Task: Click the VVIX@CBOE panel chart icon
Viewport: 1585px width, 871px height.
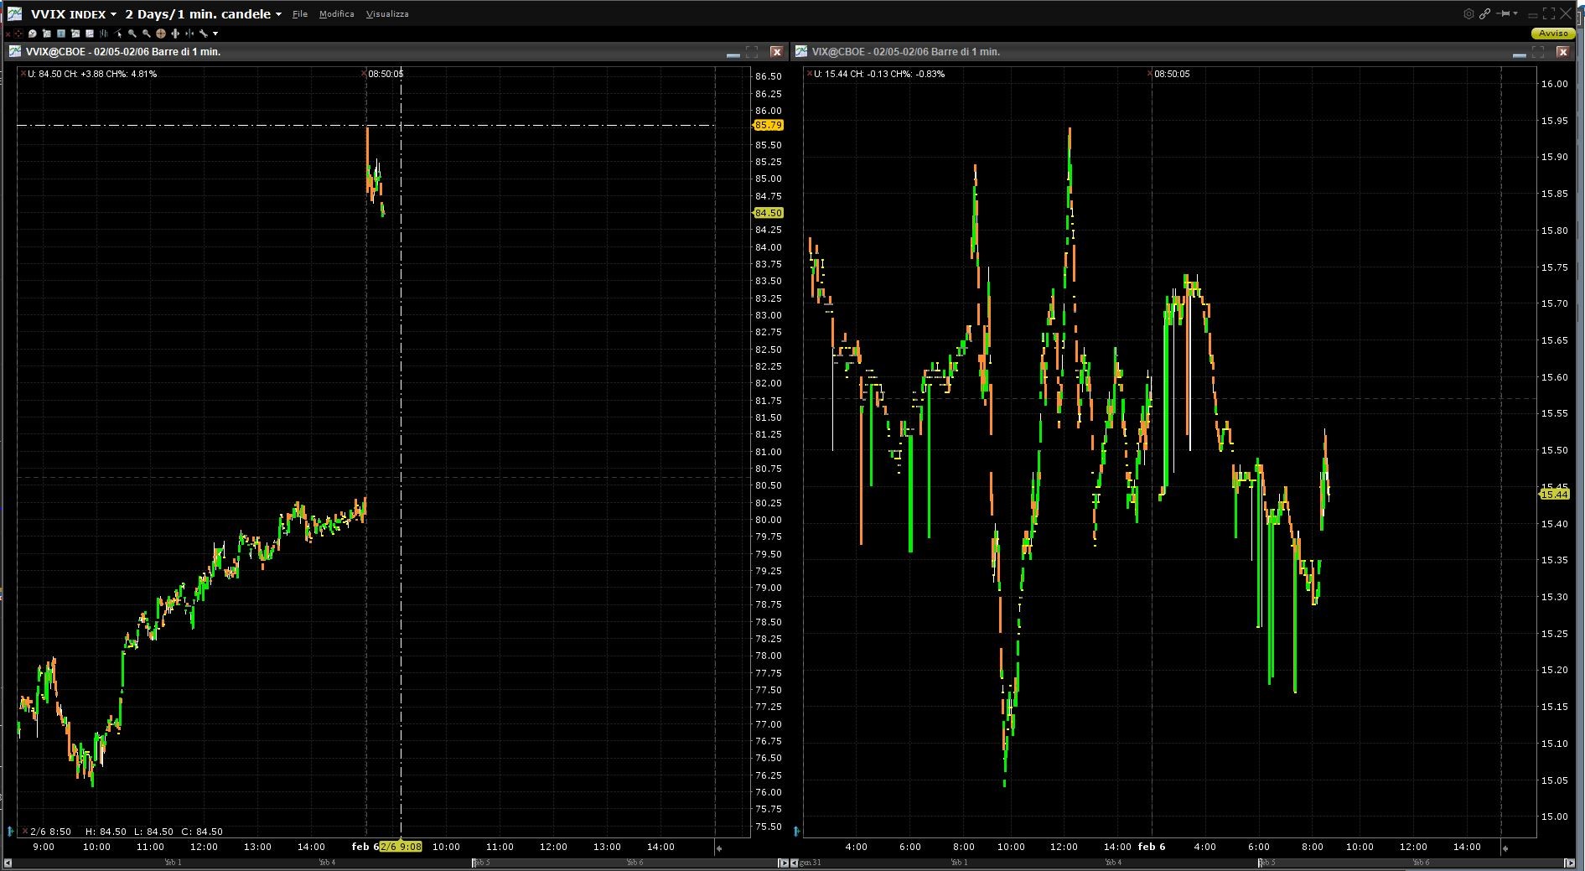Action: click(x=15, y=52)
